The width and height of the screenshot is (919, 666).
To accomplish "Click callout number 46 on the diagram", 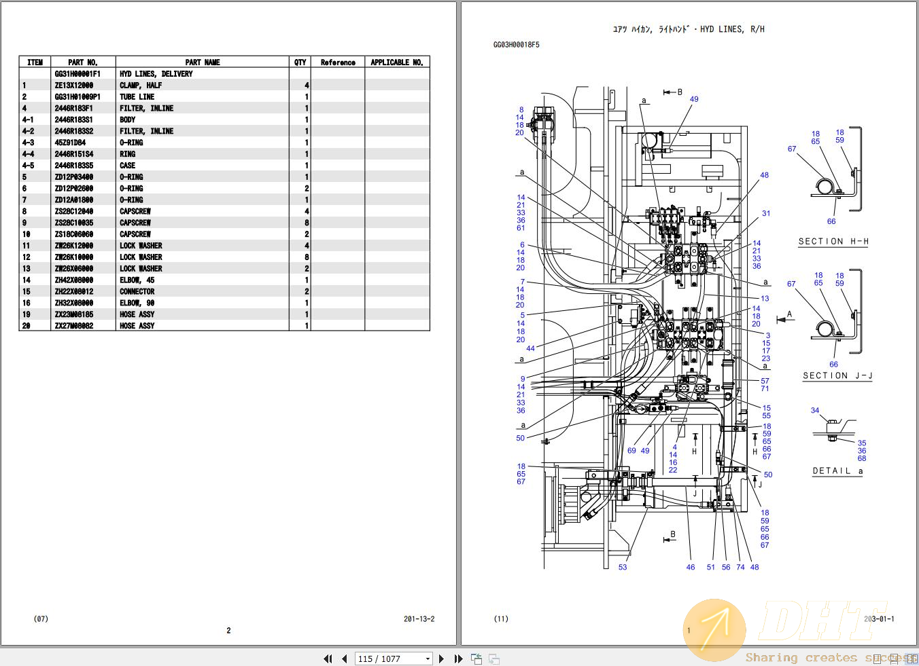I will click(691, 568).
